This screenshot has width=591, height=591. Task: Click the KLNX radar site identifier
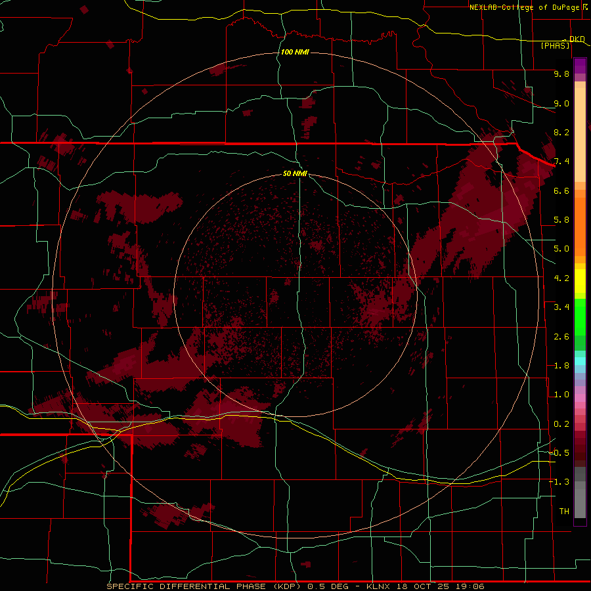pos(379,586)
